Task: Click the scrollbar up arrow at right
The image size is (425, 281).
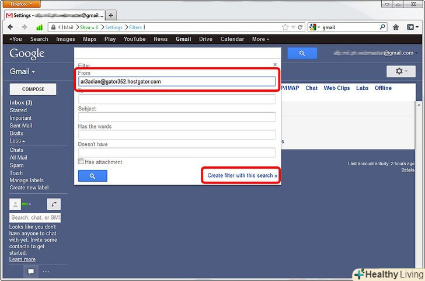Action: 419,105
